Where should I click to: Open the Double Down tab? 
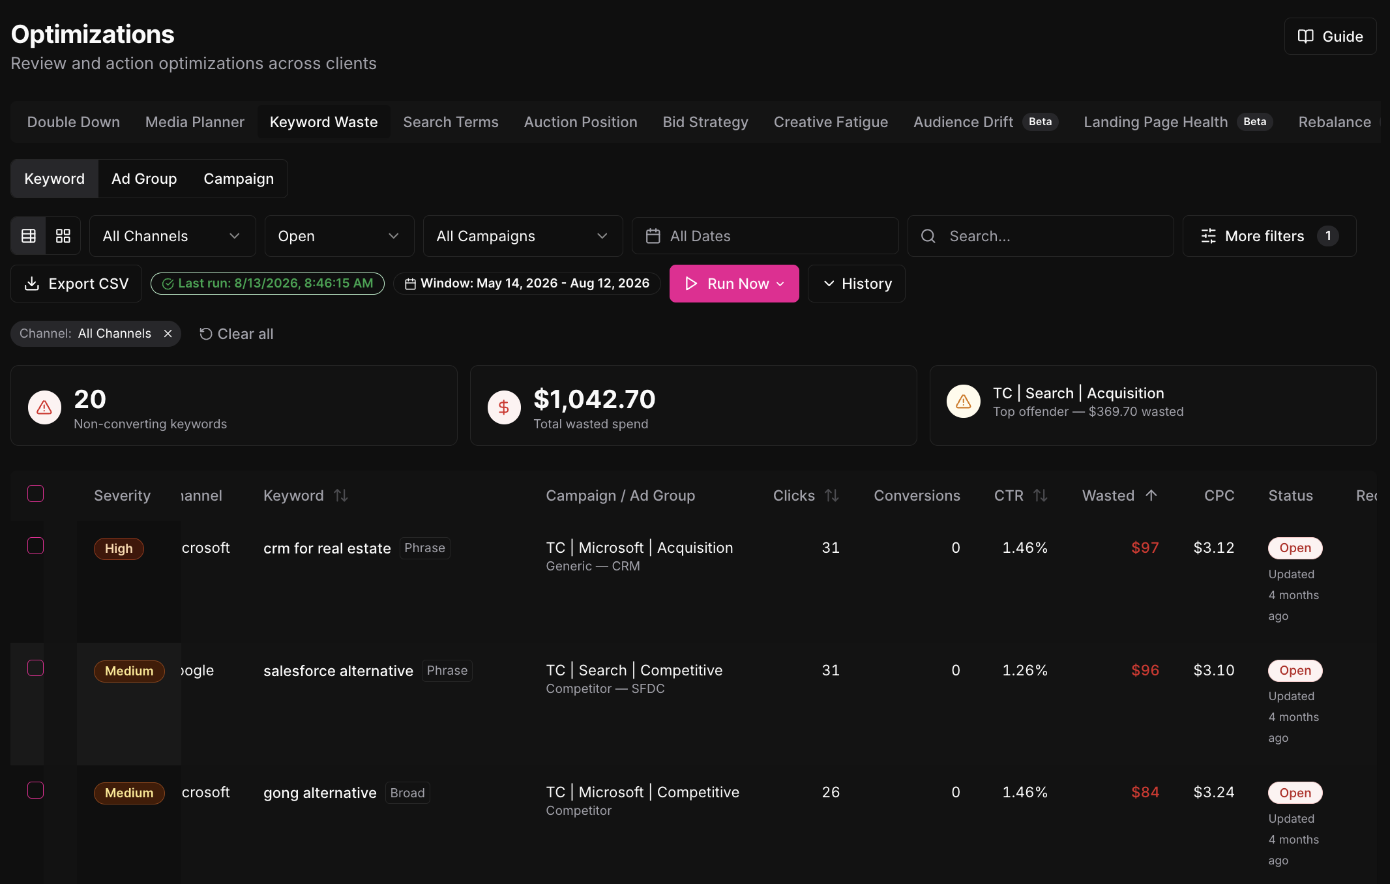pos(74,122)
